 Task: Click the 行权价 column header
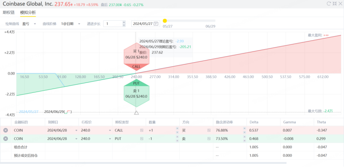(x=86, y=122)
